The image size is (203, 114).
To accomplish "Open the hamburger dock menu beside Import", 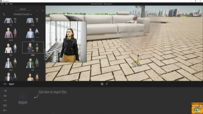I will click(x=5, y=84).
